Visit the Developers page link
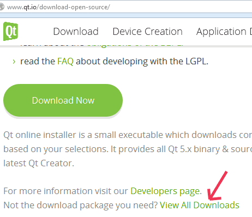 pyautogui.click(x=165, y=191)
